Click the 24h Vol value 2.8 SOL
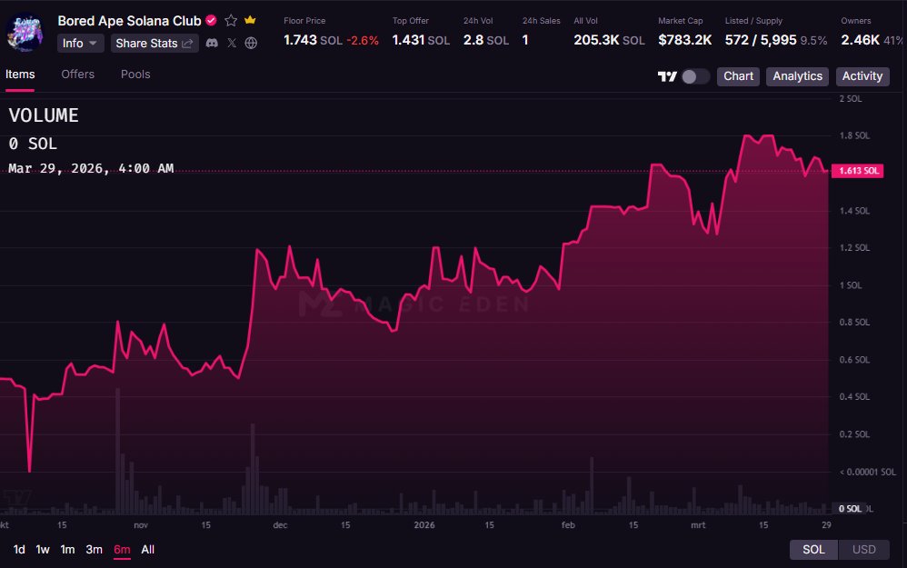 coord(486,41)
